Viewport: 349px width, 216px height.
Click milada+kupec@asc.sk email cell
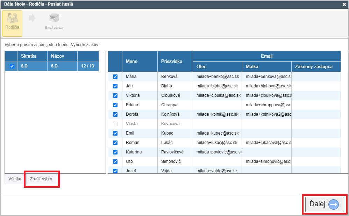click(x=218, y=133)
